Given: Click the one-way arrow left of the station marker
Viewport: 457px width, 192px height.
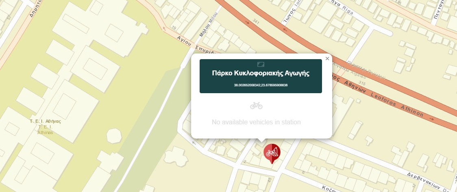Looking at the screenshot, I should coord(194,143).
